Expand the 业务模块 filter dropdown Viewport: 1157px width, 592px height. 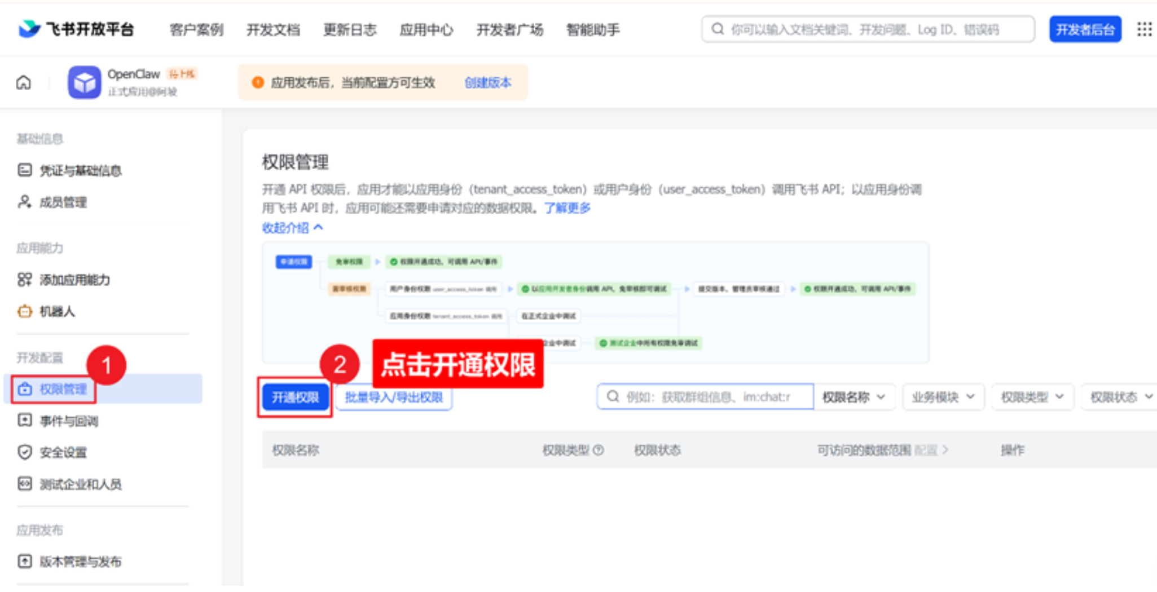(942, 396)
